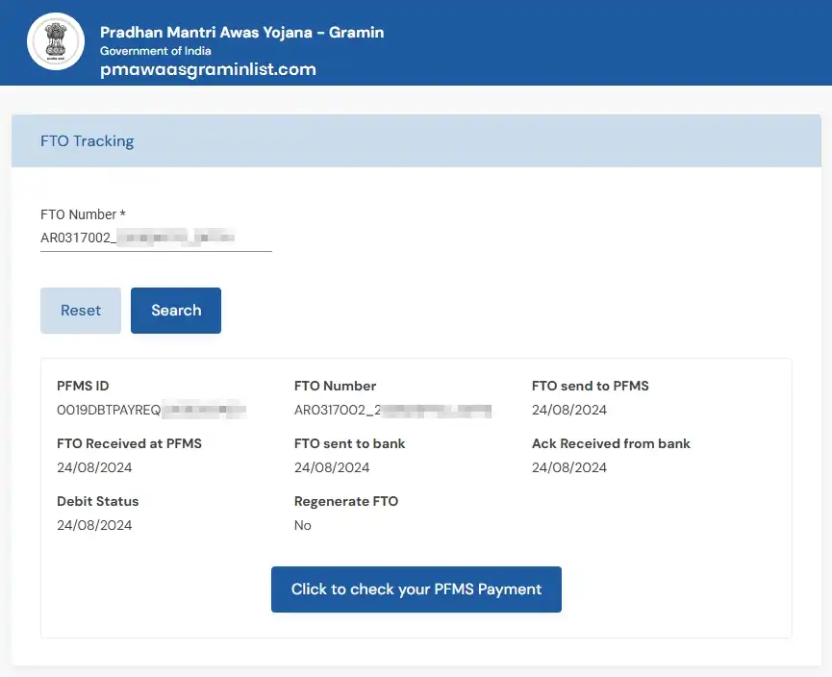Viewport: 832px width, 677px height.
Task: Click the FTO send to PFMS label
Action: point(590,386)
